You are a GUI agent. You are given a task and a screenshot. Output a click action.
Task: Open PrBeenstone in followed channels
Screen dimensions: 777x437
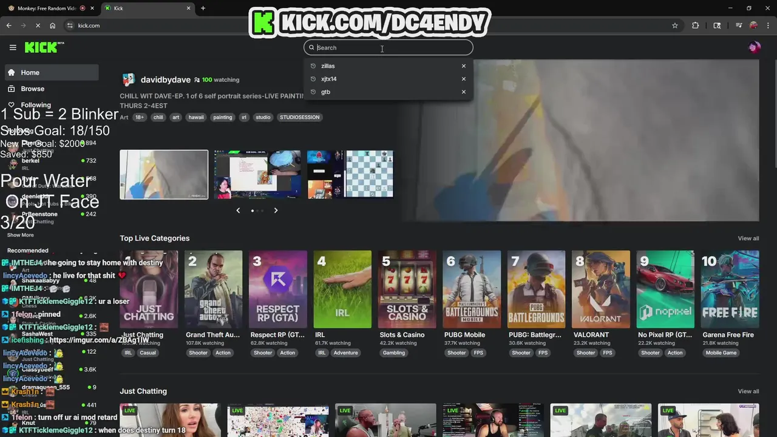click(x=52, y=217)
